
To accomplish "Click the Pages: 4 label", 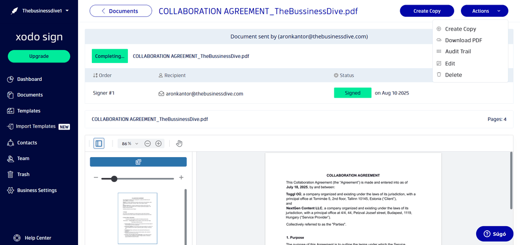I will pos(497,119).
